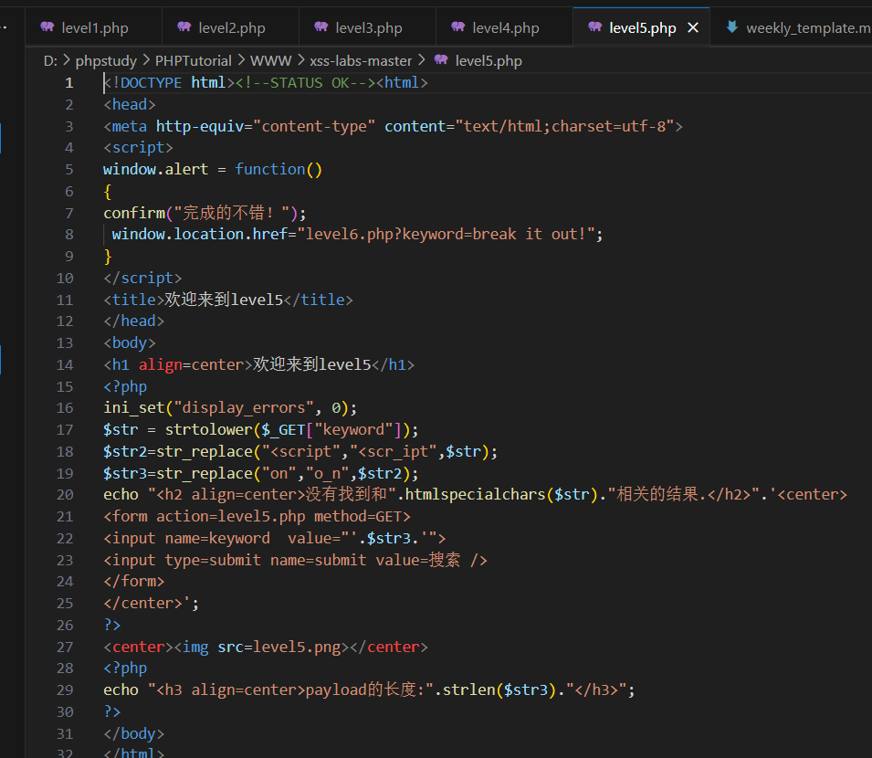Click "<input name=keyword" on line 22
The width and height of the screenshot is (872, 758).
(186, 538)
